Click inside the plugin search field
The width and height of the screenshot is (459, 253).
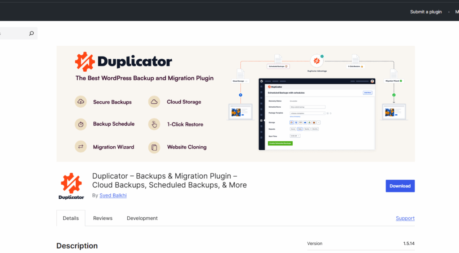[13, 33]
